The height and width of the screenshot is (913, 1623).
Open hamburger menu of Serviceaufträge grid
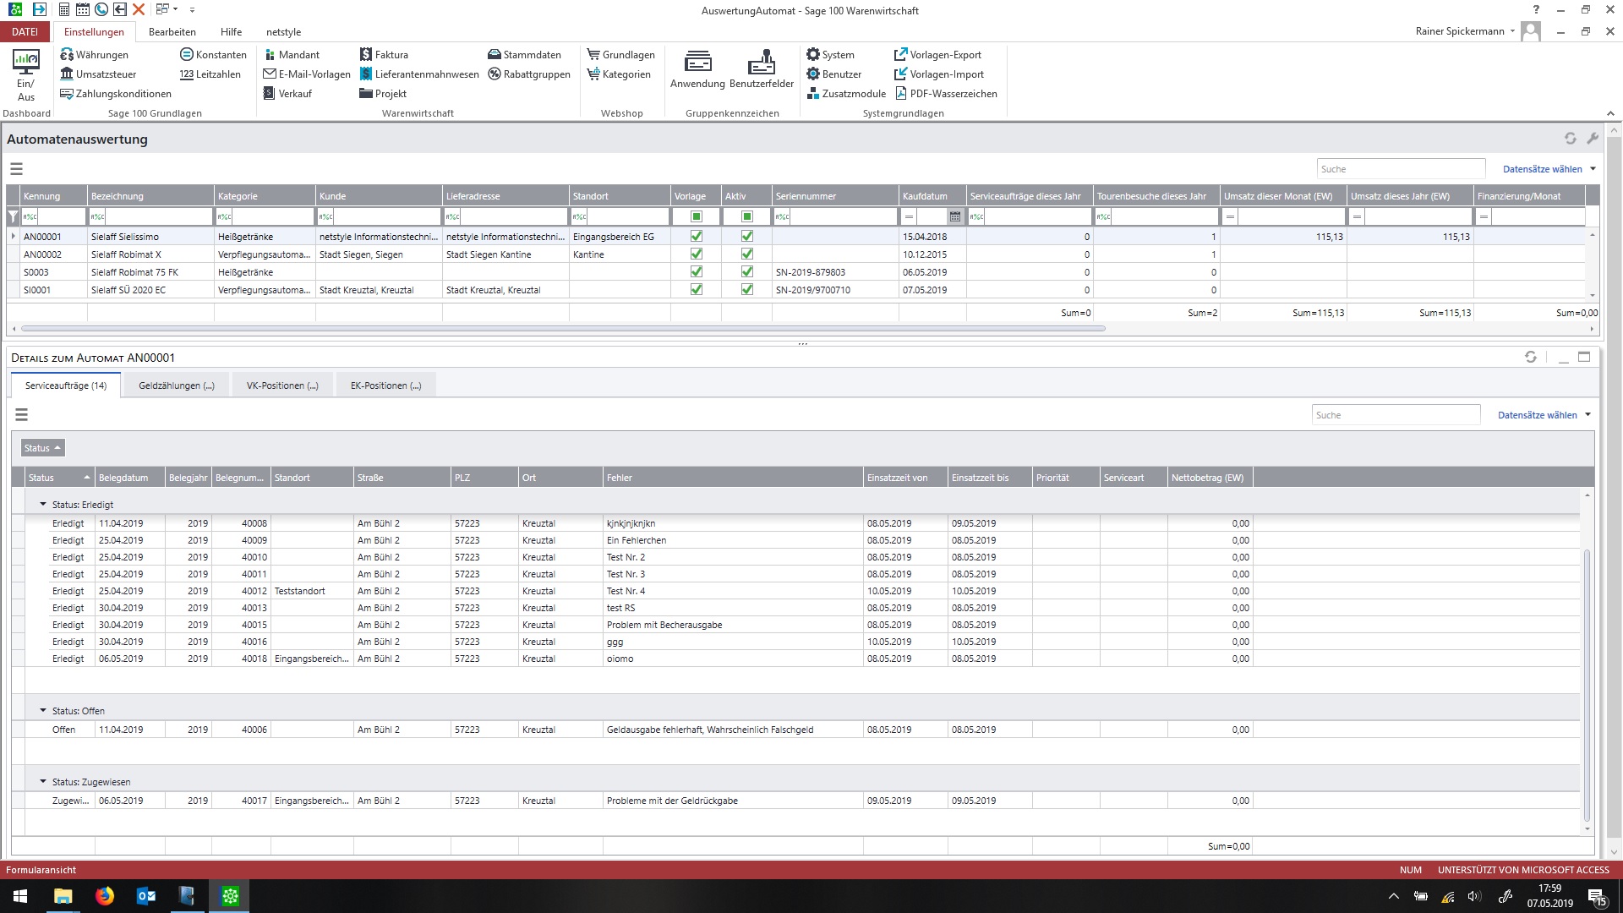pos(22,415)
